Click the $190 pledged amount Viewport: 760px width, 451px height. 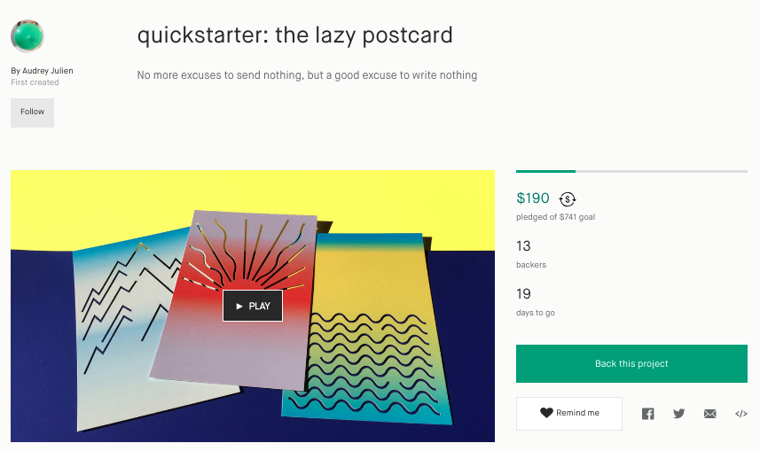(x=533, y=198)
